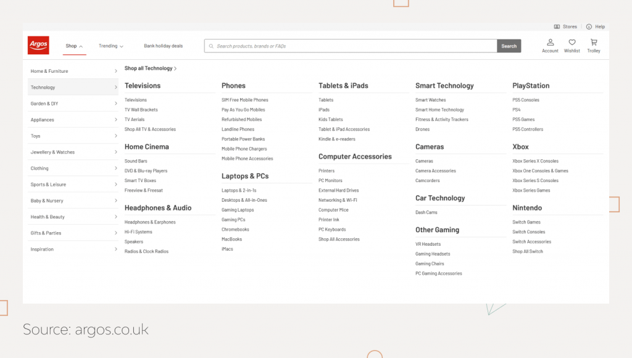632x358 pixels.
Task: Select the Shop menu item
Action: coord(72,46)
